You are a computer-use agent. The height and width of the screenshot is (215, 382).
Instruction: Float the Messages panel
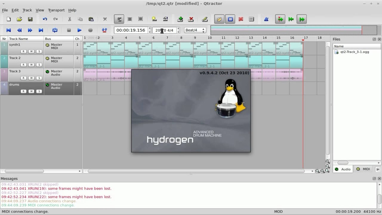point(374,179)
